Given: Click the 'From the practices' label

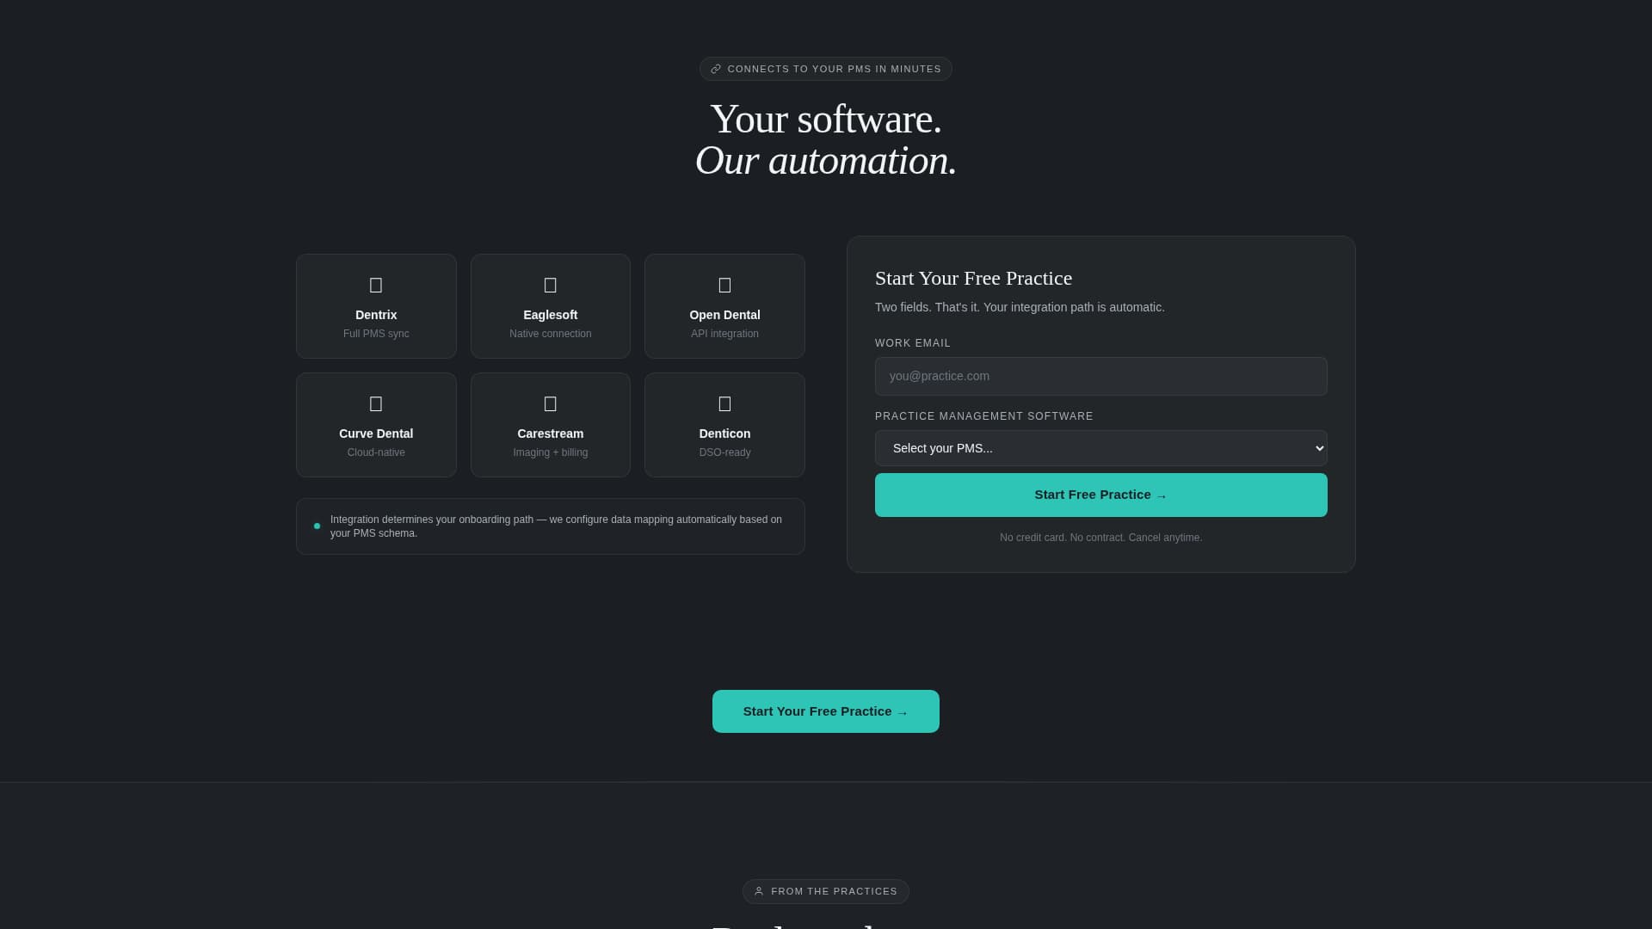Looking at the screenshot, I should click(834, 891).
